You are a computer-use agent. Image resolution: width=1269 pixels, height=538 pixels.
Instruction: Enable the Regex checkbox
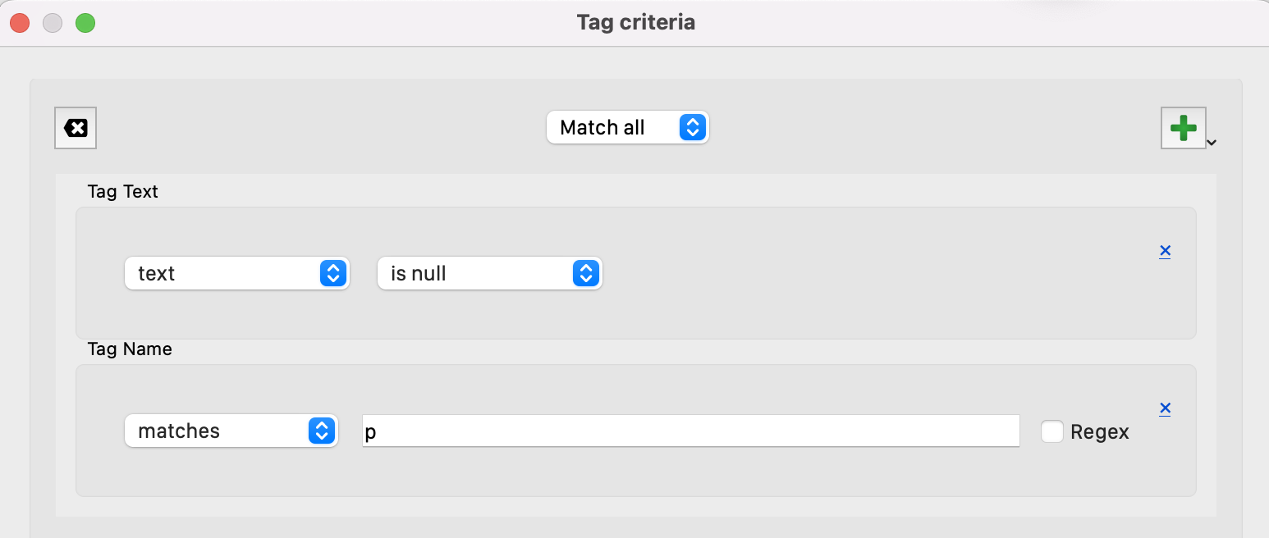point(1052,431)
